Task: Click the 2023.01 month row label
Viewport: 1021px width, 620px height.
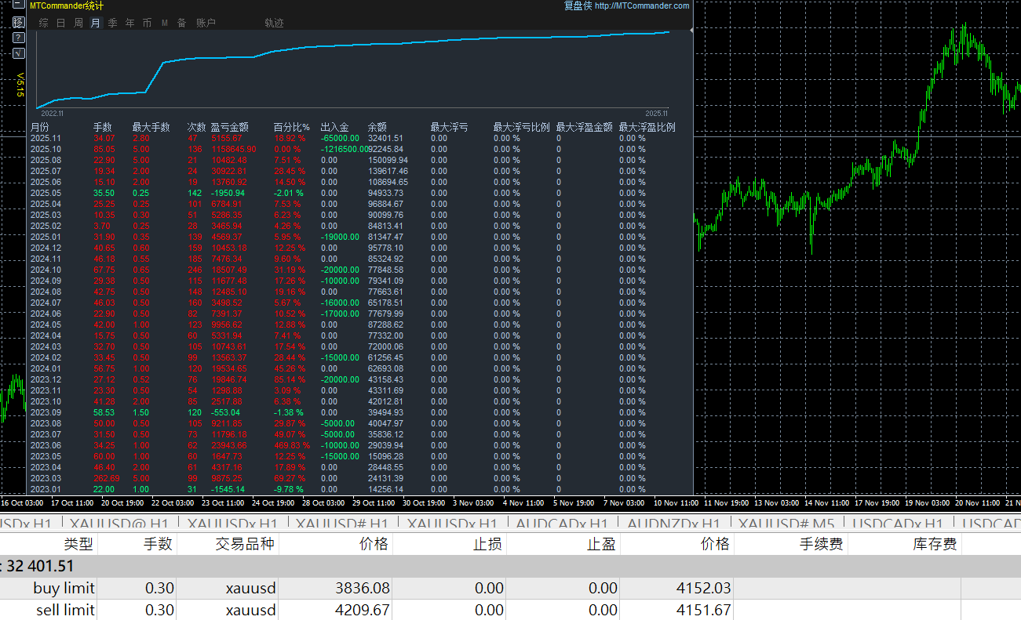Action: coord(46,489)
